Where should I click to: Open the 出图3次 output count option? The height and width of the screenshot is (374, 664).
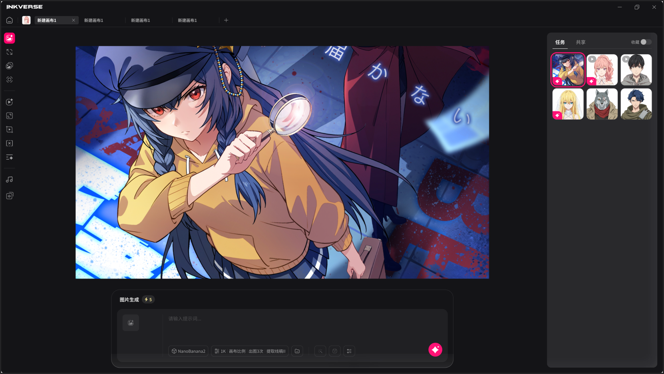pos(256,351)
